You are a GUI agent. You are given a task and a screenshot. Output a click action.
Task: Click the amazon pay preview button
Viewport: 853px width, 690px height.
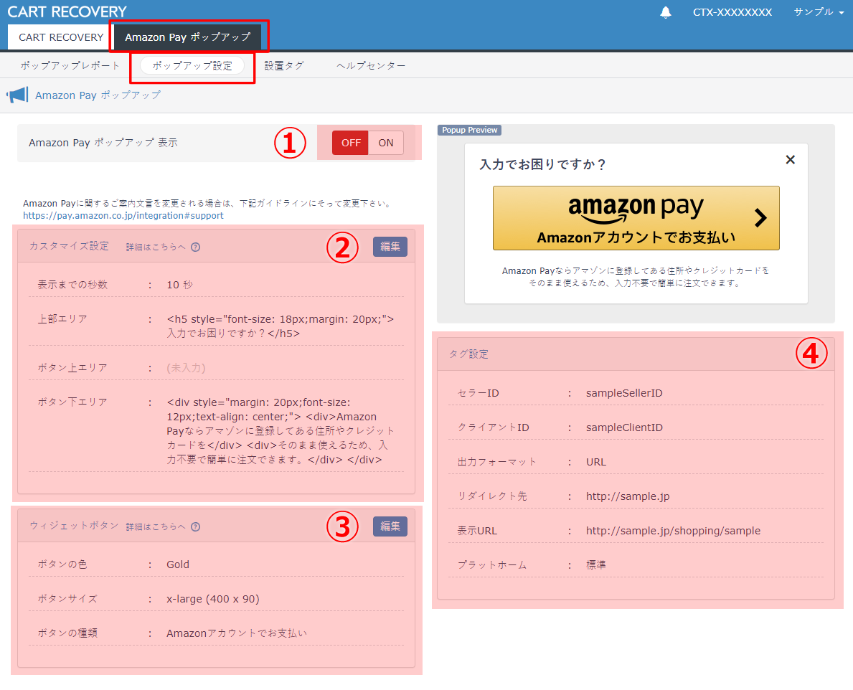[636, 218]
